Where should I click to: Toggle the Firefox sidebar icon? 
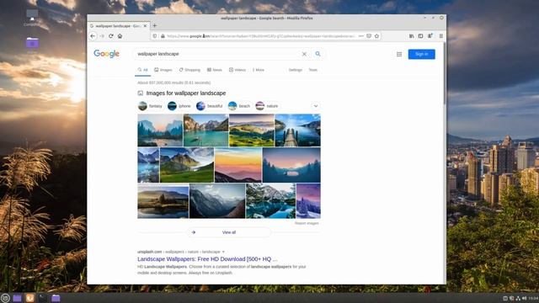(x=420, y=35)
